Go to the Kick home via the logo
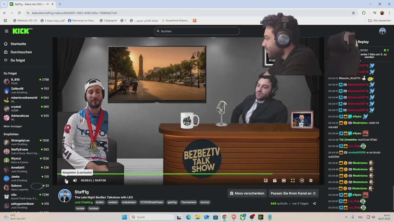The height and width of the screenshot is (222, 394). [x=22, y=31]
